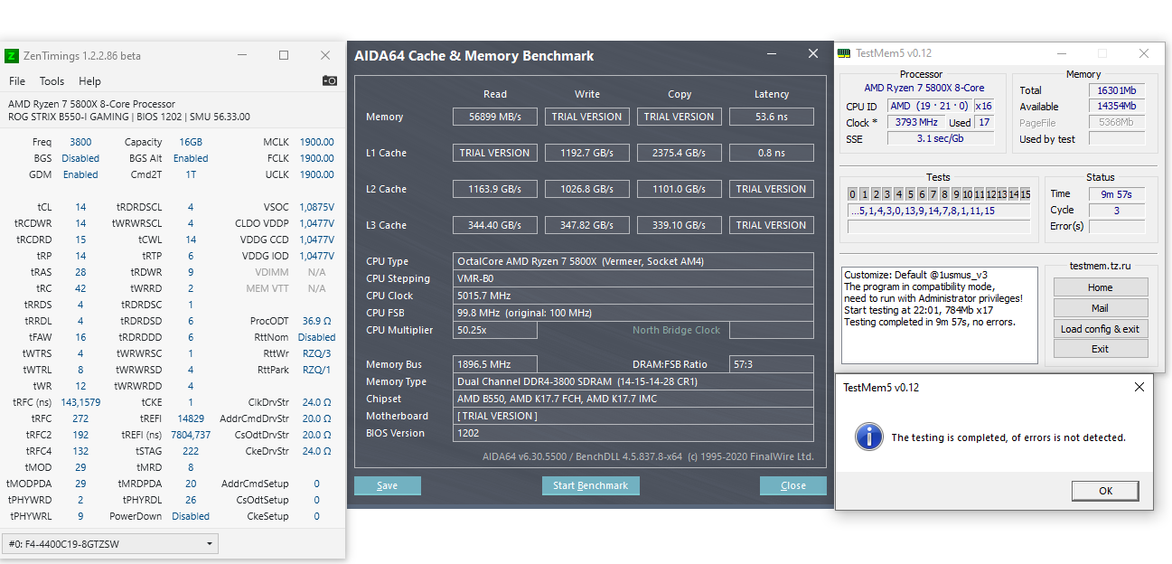Click the Total 16301Mb memory field in TestMem5
Screen dimensions: 1172x564
[x=1118, y=90]
